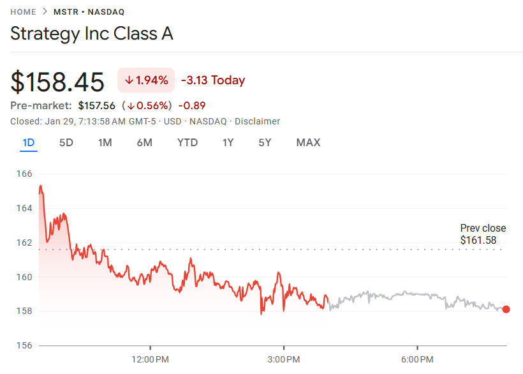The width and height of the screenshot is (523, 374).
Task: Click the 12:00 PM time axis label
Action: tap(151, 359)
